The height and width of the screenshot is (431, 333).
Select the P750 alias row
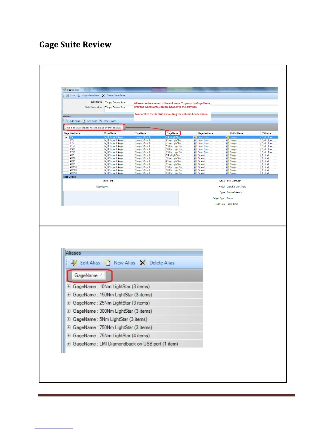click(171, 152)
